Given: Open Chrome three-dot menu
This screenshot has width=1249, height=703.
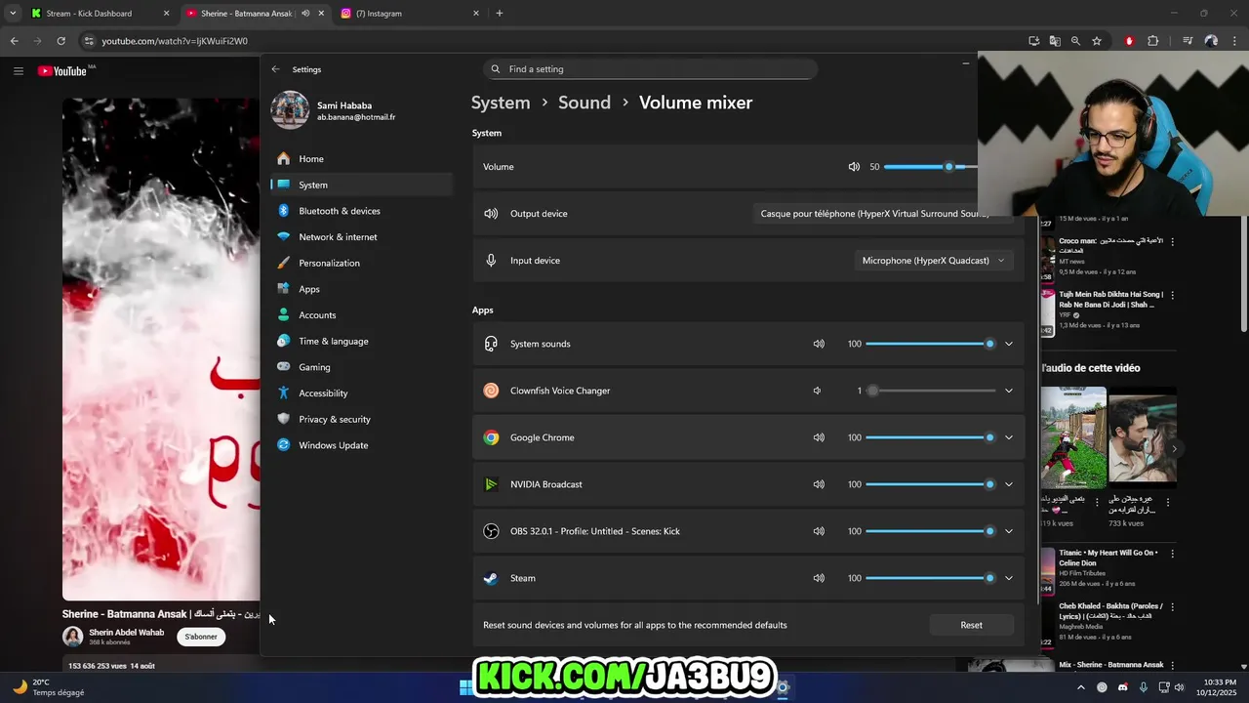Looking at the screenshot, I should [x=1234, y=41].
